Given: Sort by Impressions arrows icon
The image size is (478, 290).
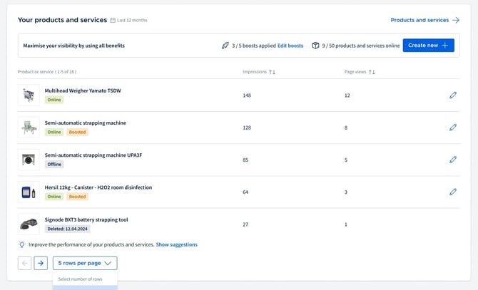Looking at the screenshot, I should click(272, 72).
